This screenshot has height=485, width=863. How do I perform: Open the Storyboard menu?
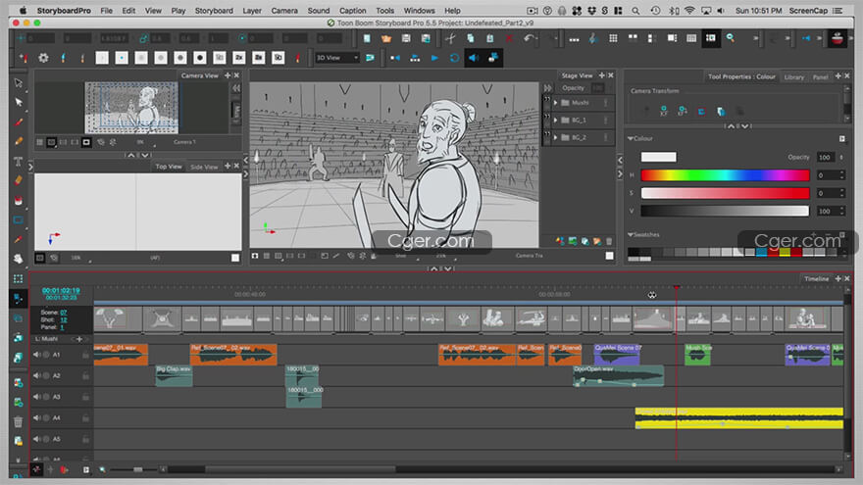[214, 11]
